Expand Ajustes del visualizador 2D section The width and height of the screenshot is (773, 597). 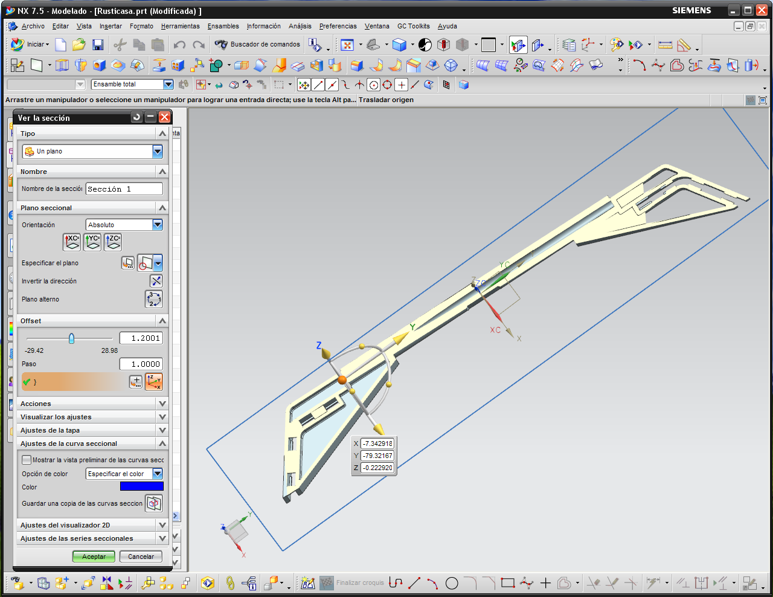(x=92, y=525)
